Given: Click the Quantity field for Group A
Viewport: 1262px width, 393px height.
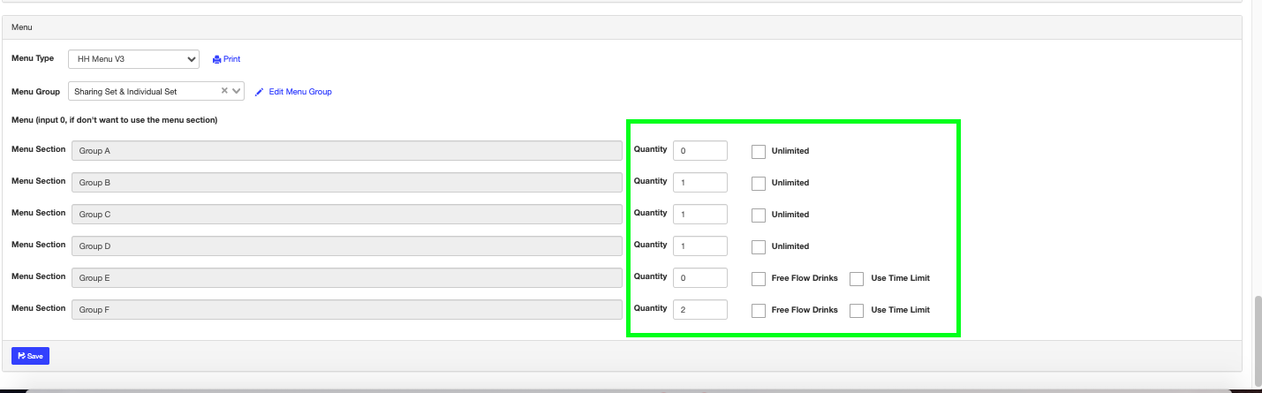Looking at the screenshot, I should 699,151.
